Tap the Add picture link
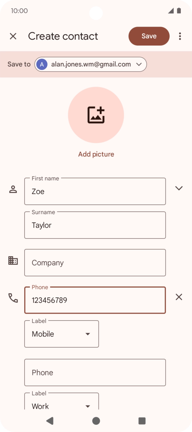The height and width of the screenshot is (432, 192). 96,154
